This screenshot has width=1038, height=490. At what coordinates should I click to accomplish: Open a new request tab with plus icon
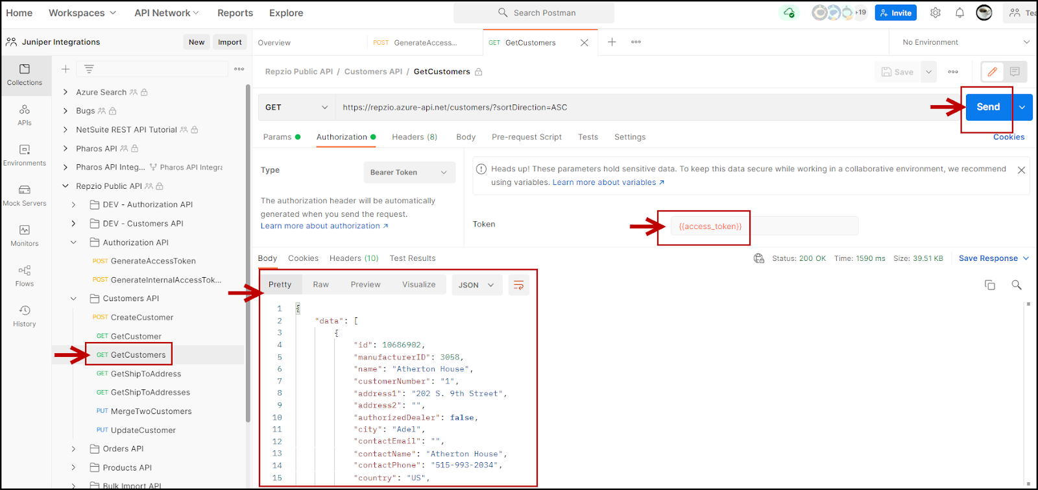[612, 42]
